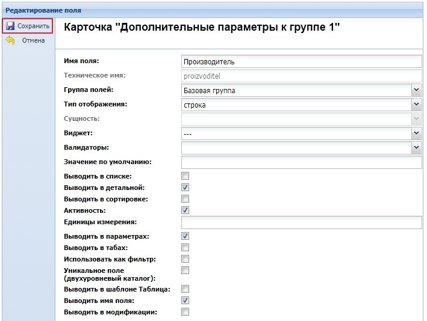The height and width of the screenshot is (321, 427).
Task: Enable Выводить в шаблоне Таблица checkbox
Action: (185, 289)
